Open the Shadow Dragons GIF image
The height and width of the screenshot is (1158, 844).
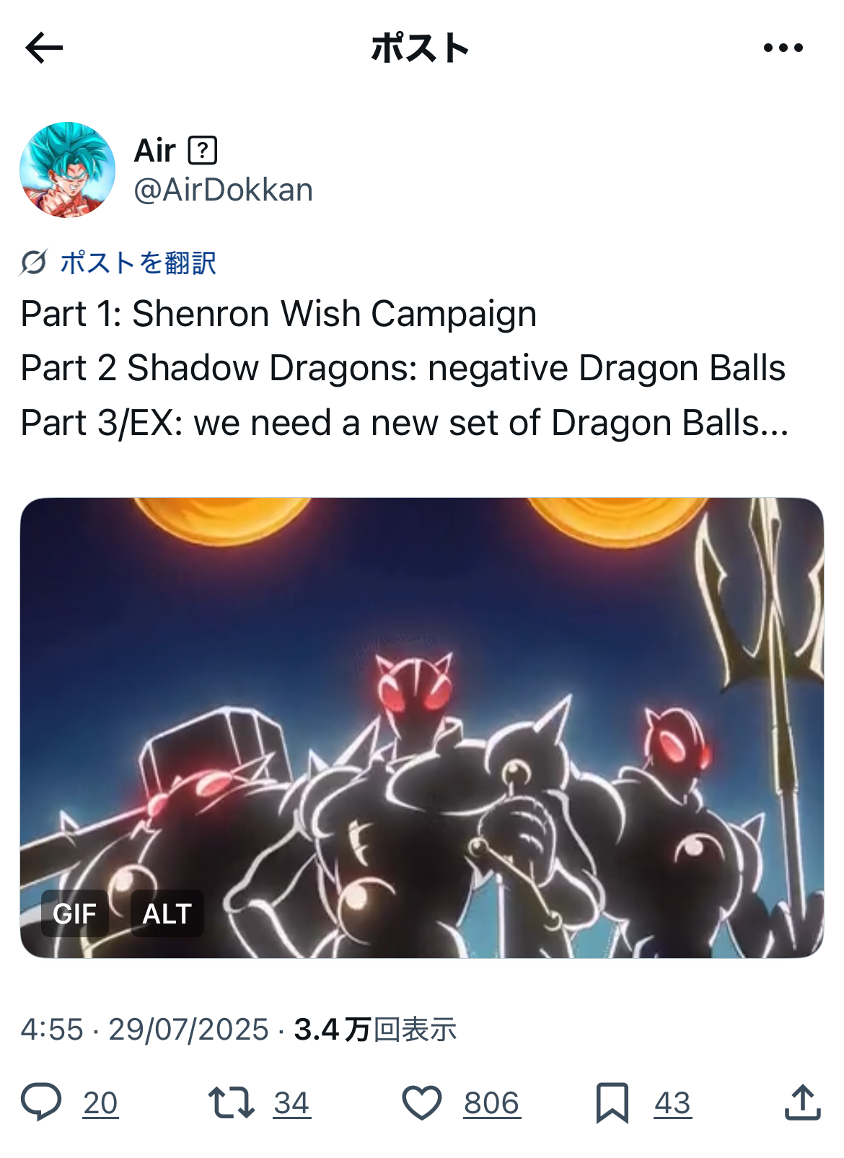tap(421, 727)
